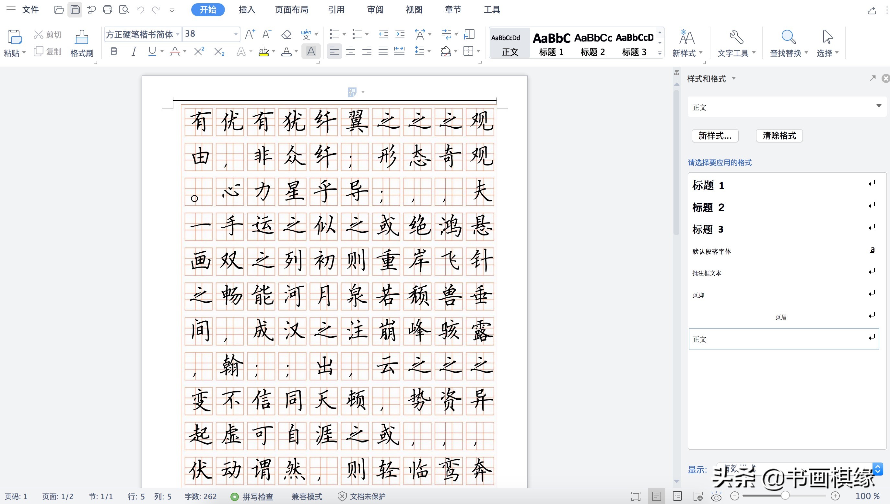Click the 新样式... button
Image resolution: width=890 pixels, height=504 pixels.
pos(715,136)
